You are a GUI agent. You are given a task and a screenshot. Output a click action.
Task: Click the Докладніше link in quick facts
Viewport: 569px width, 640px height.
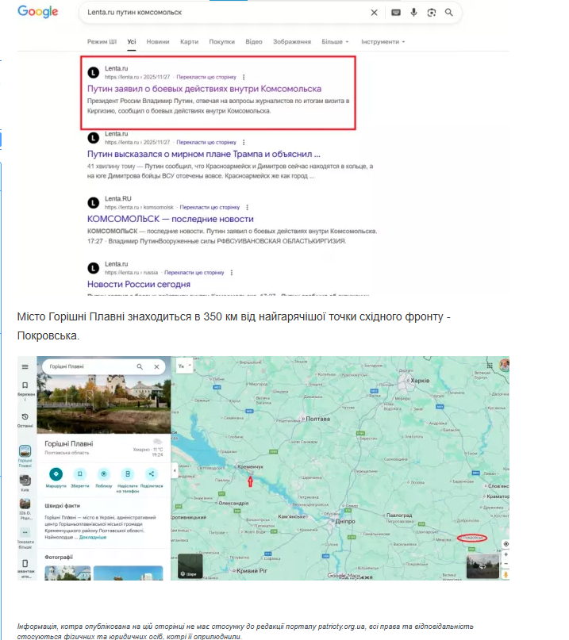pos(93,537)
